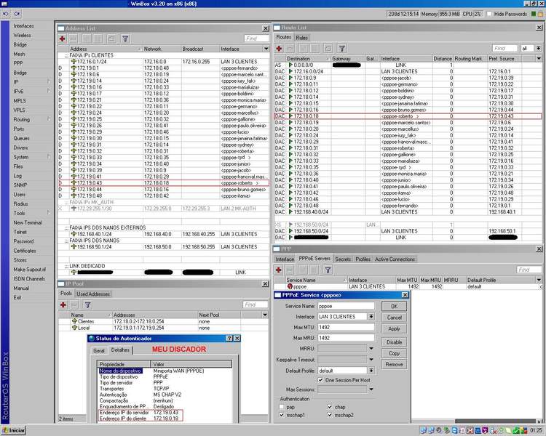546x436 pixels.
Task: Click the filter funnel icon in Address List
Action: tap(124, 39)
